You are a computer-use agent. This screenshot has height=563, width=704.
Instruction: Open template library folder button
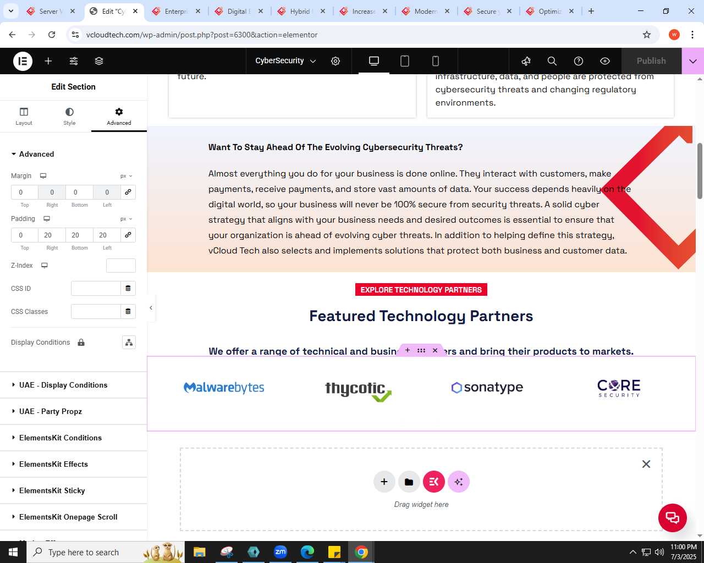coord(409,482)
